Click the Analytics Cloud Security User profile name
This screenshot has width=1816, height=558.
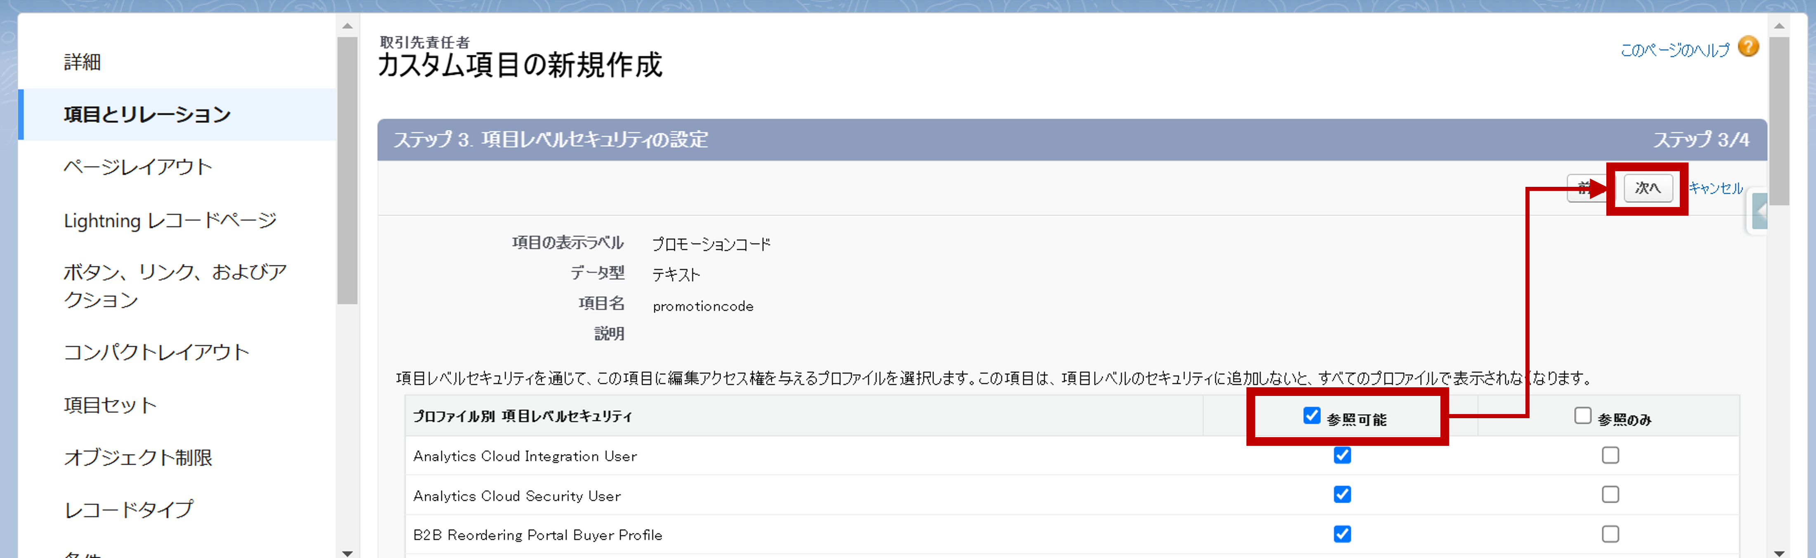tap(517, 496)
